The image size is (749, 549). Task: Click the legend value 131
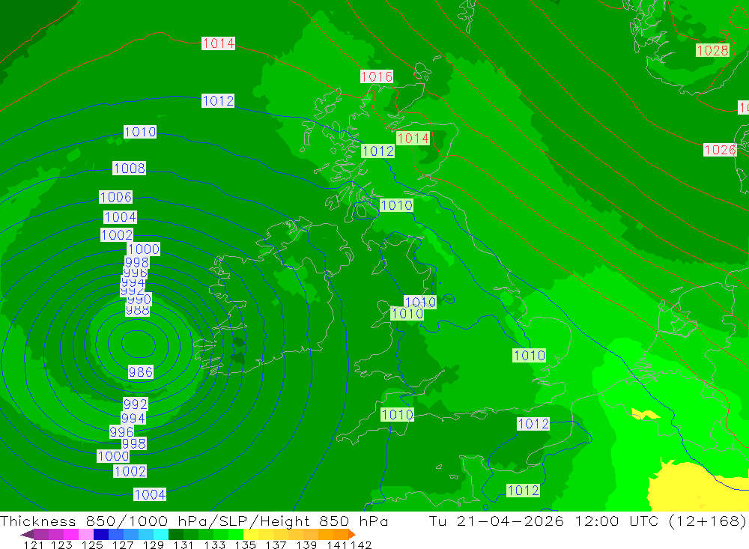(x=184, y=545)
